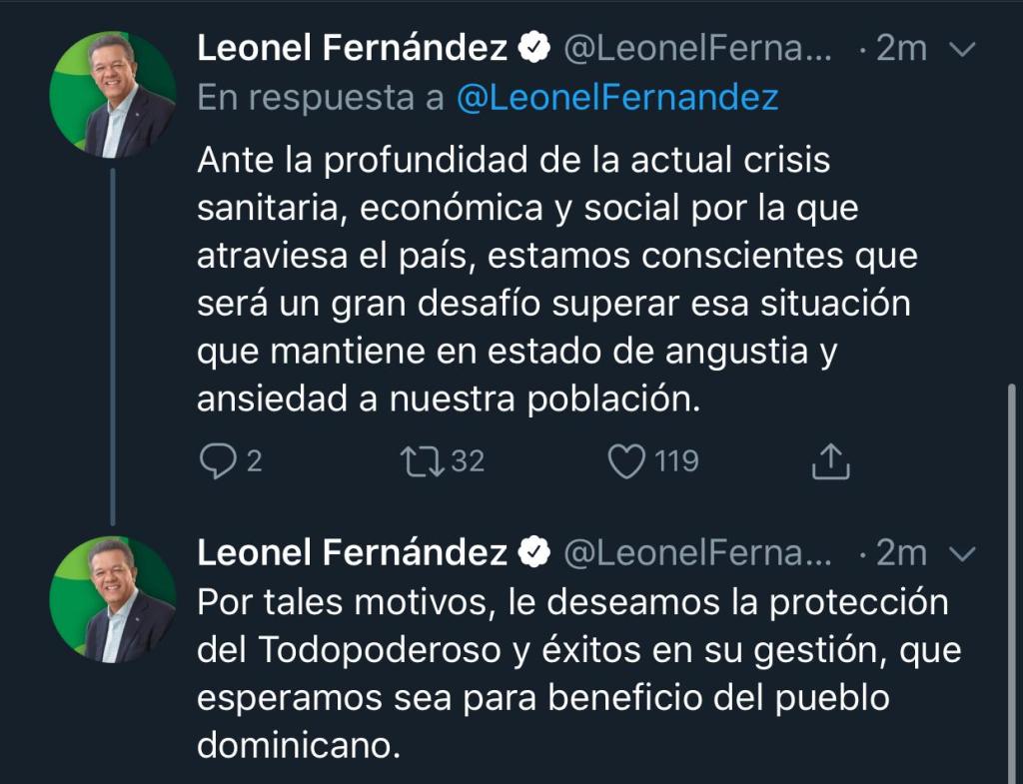The image size is (1023, 784).
Task: Open the blue @LeonelFernandez reply mention link
Action: [x=617, y=98]
